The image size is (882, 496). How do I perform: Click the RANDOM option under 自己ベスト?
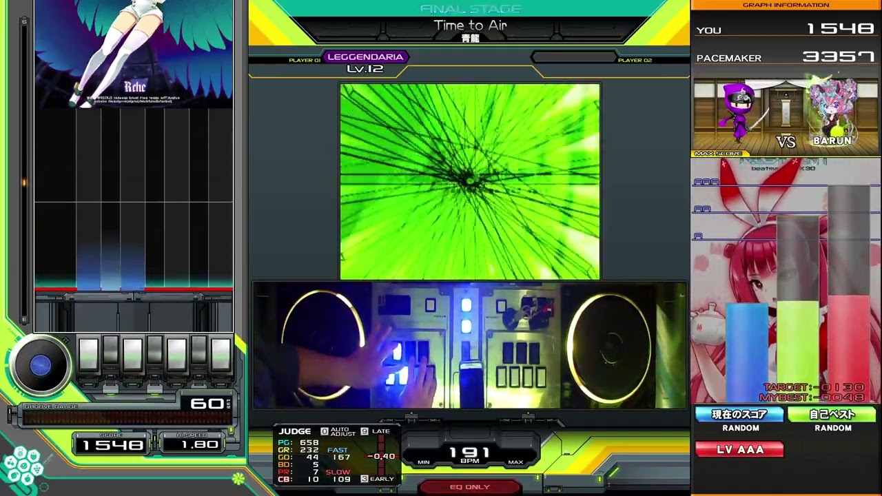coord(833,428)
